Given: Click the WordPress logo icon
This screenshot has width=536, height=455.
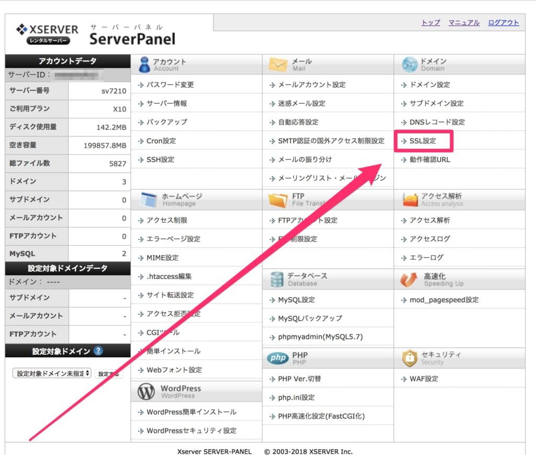Looking at the screenshot, I should pos(146,392).
